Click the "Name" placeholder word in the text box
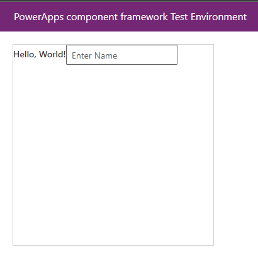 (x=106, y=55)
